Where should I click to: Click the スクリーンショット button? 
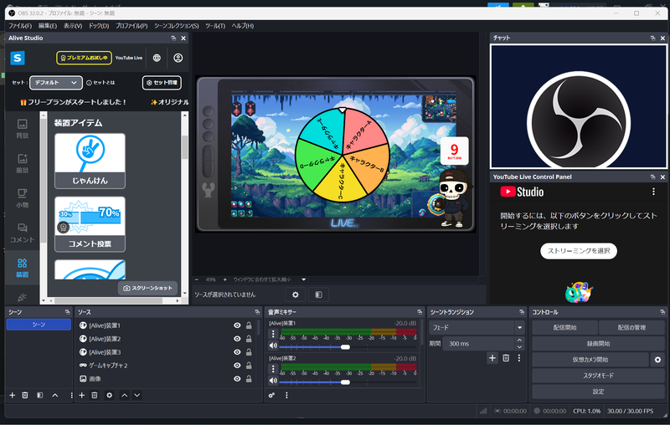[148, 288]
